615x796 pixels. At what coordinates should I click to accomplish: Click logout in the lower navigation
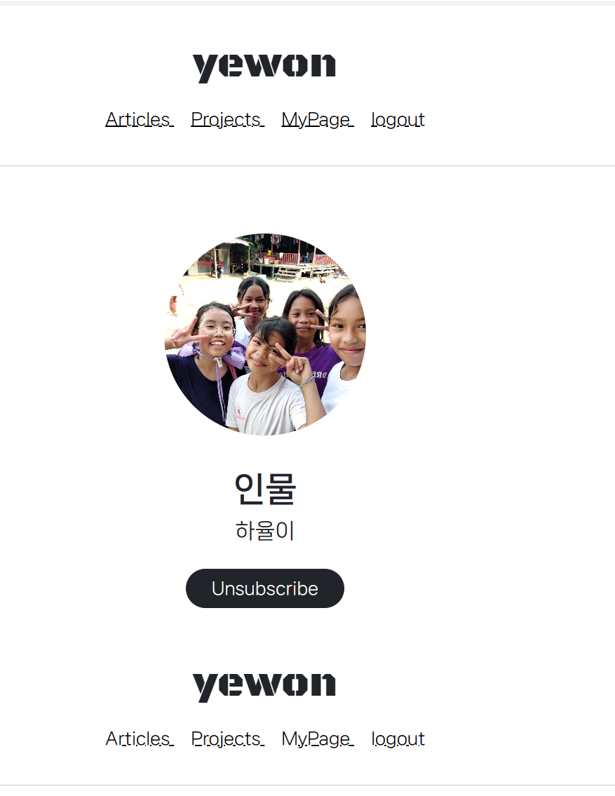[x=398, y=739]
